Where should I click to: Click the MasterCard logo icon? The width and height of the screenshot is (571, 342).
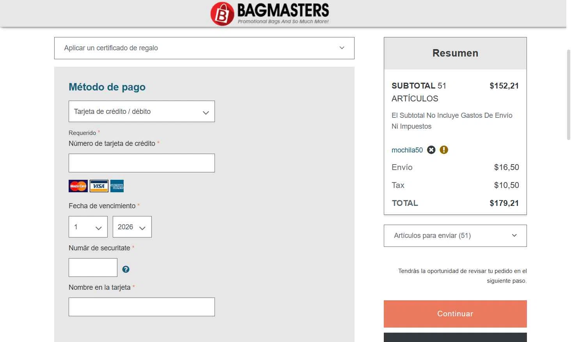(78, 186)
